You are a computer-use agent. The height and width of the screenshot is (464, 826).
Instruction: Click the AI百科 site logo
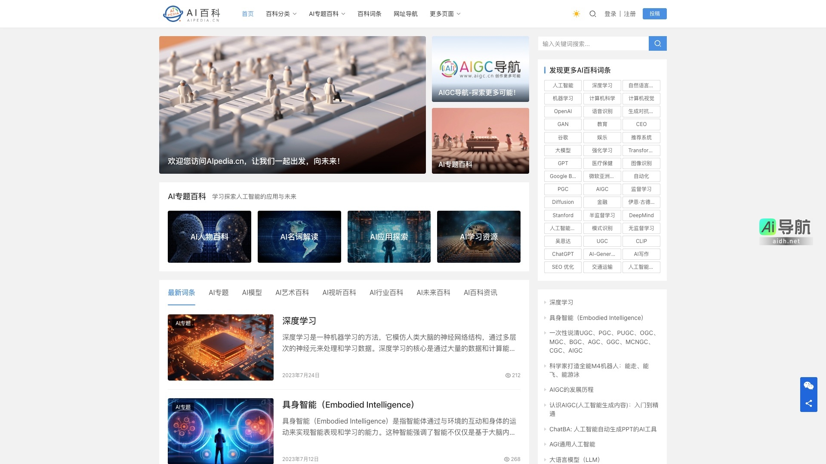click(x=191, y=14)
